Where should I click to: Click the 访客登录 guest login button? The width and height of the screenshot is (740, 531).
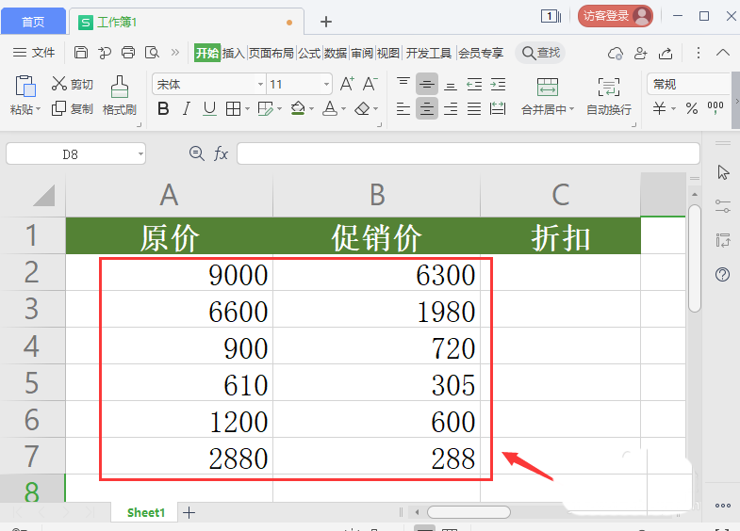point(616,16)
